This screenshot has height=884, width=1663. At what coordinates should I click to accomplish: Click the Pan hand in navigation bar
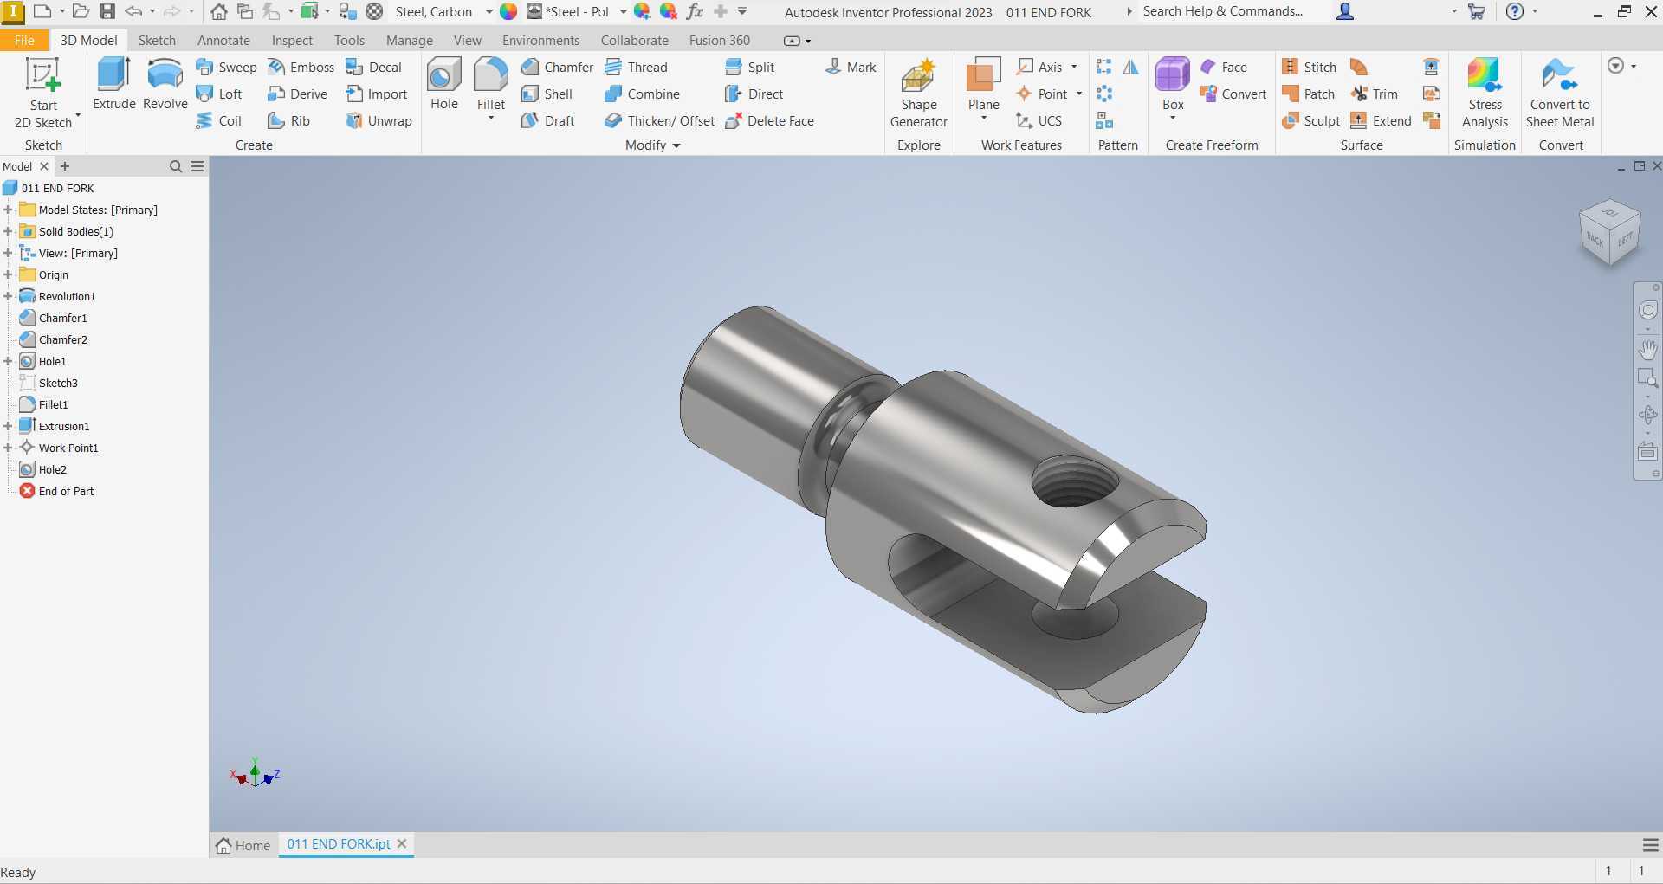tap(1647, 349)
